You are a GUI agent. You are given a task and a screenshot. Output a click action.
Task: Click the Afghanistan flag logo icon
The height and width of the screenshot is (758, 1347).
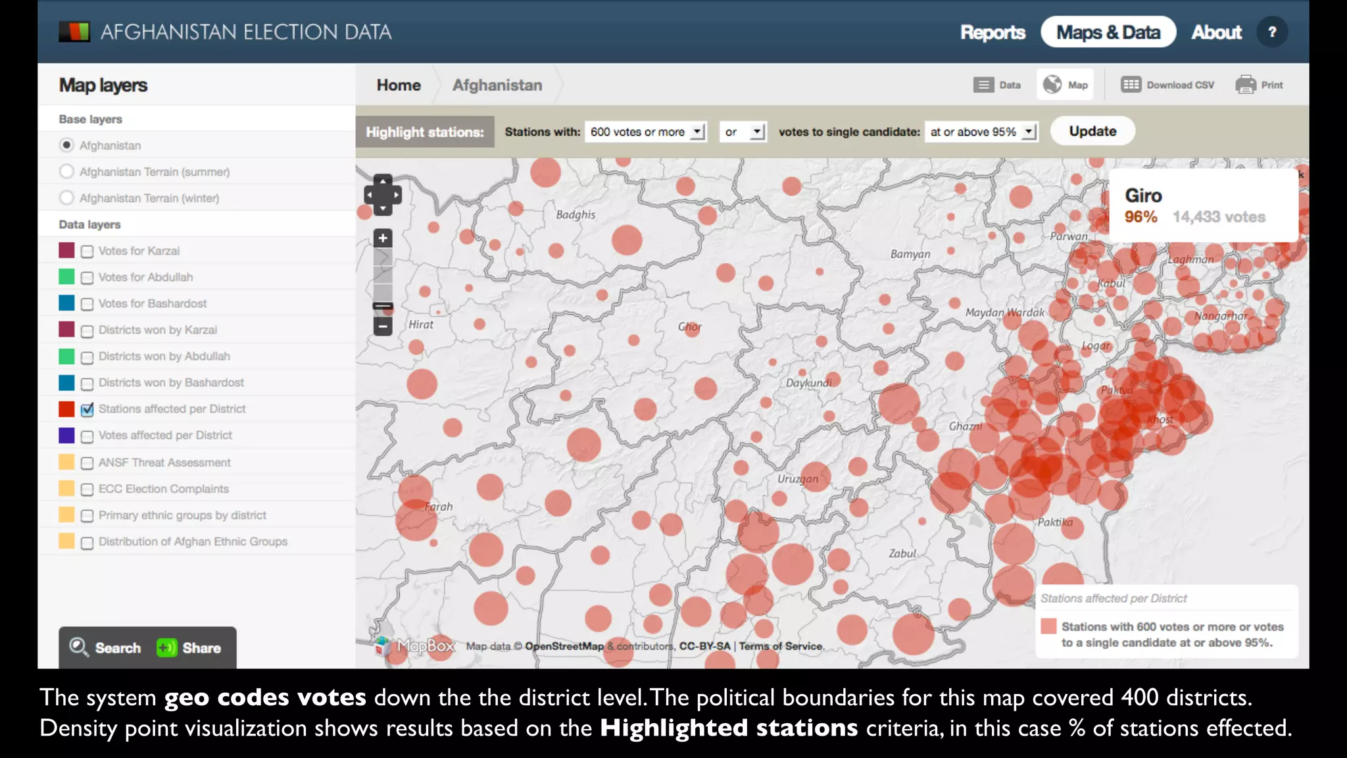tap(74, 32)
